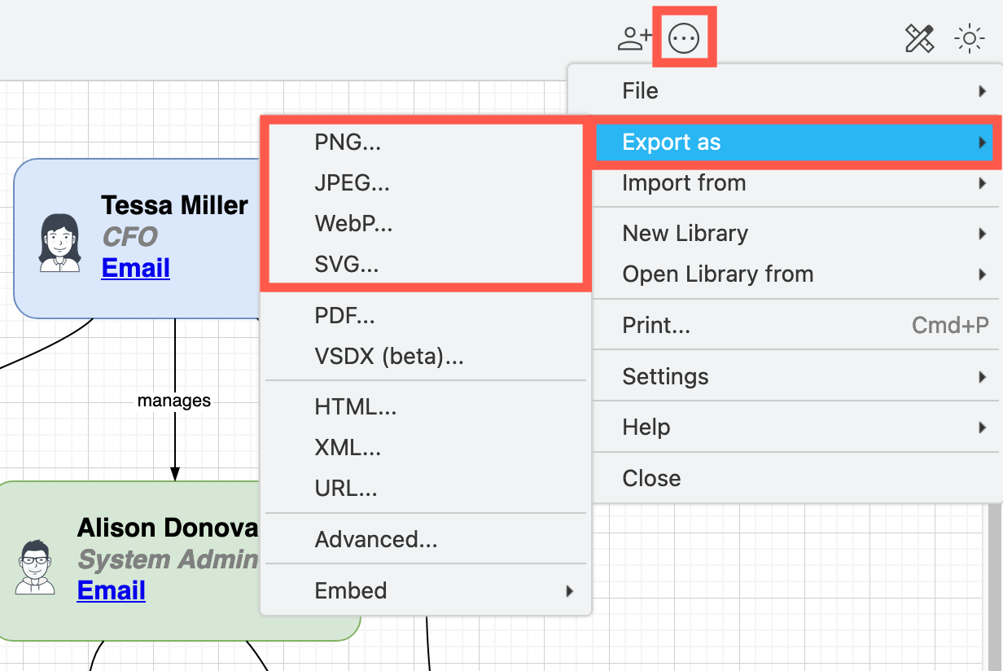The width and height of the screenshot is (1003, 671).
Task: Click Alison Donovan's avatar picture
Action: point(34,568)
